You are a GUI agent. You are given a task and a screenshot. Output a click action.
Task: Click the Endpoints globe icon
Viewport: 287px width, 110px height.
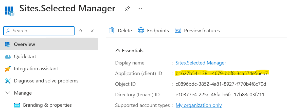141,30
